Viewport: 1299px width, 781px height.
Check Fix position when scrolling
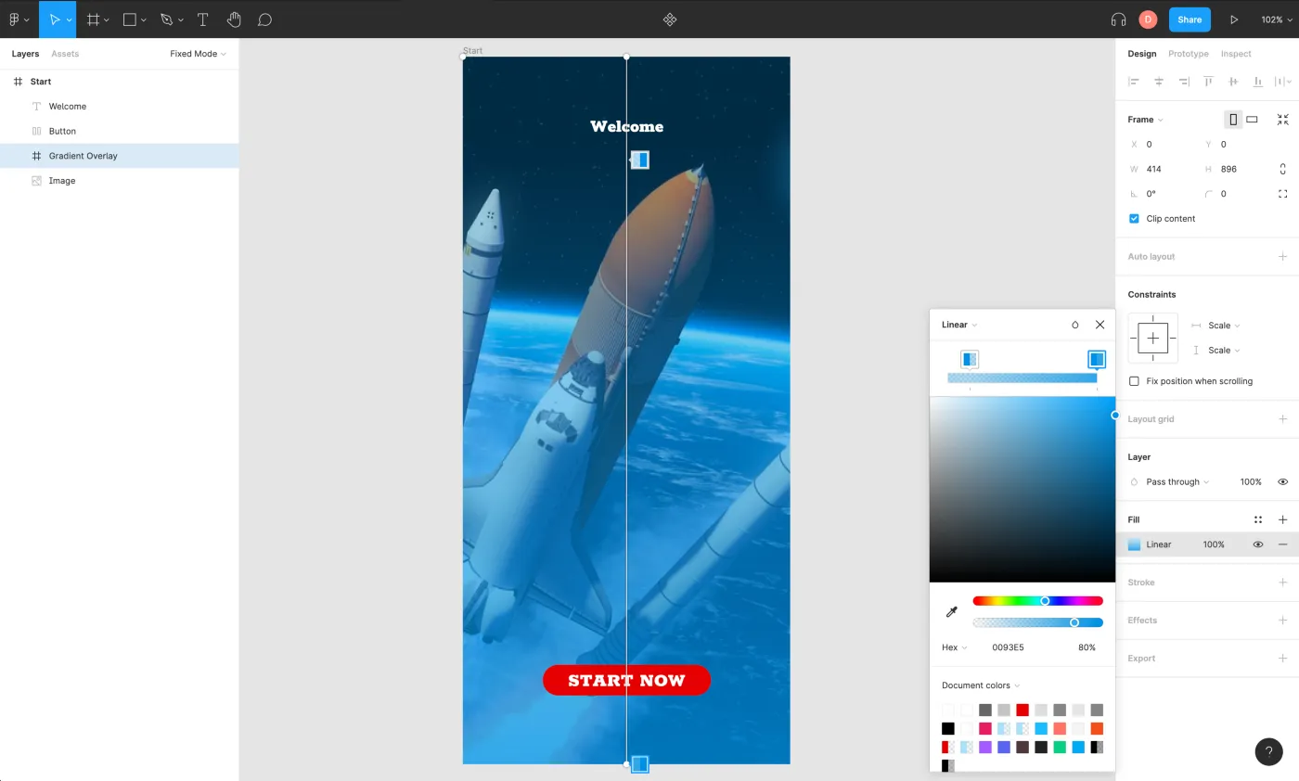[1134, 381]
